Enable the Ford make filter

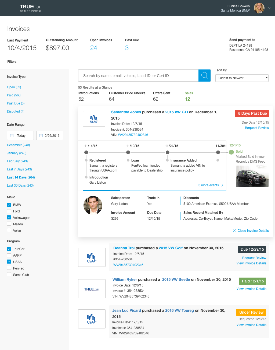(9, 211)
